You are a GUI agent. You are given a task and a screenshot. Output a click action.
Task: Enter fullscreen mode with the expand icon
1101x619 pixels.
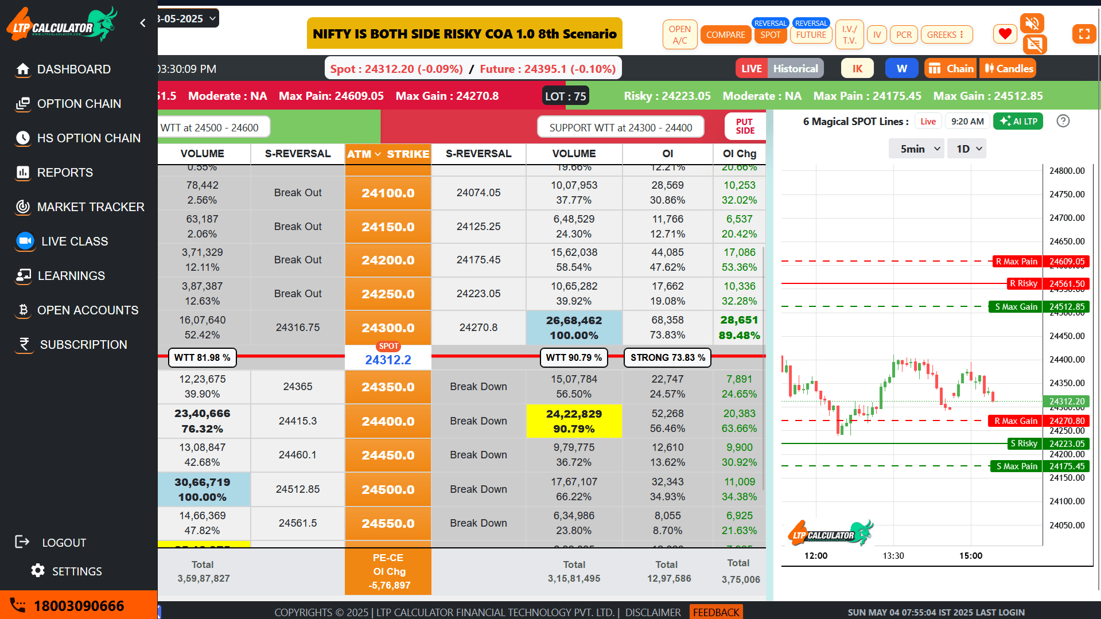(1084, 34)
